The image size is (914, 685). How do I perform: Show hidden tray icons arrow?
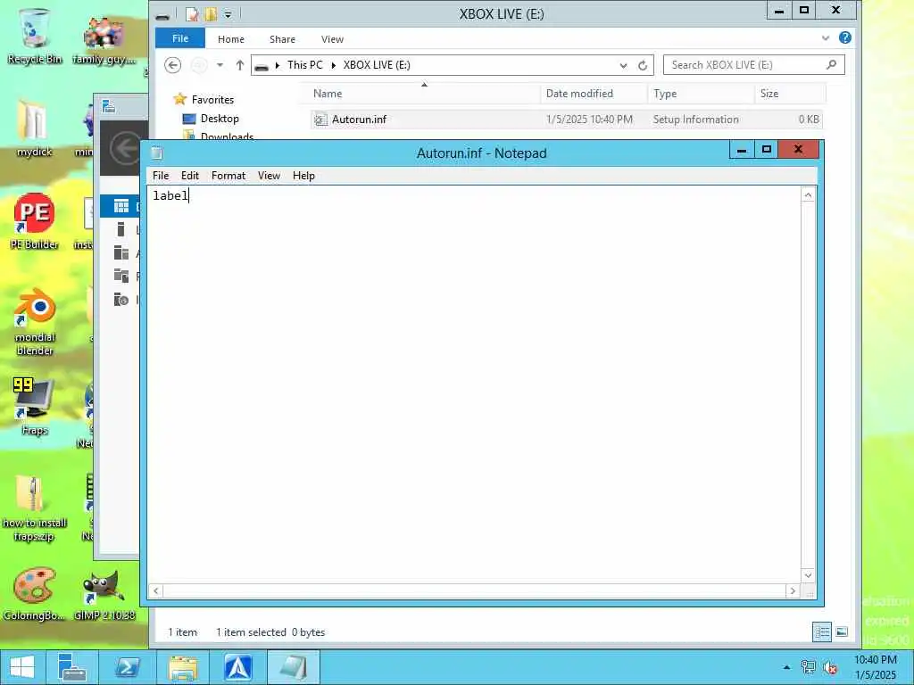[787, 667]
